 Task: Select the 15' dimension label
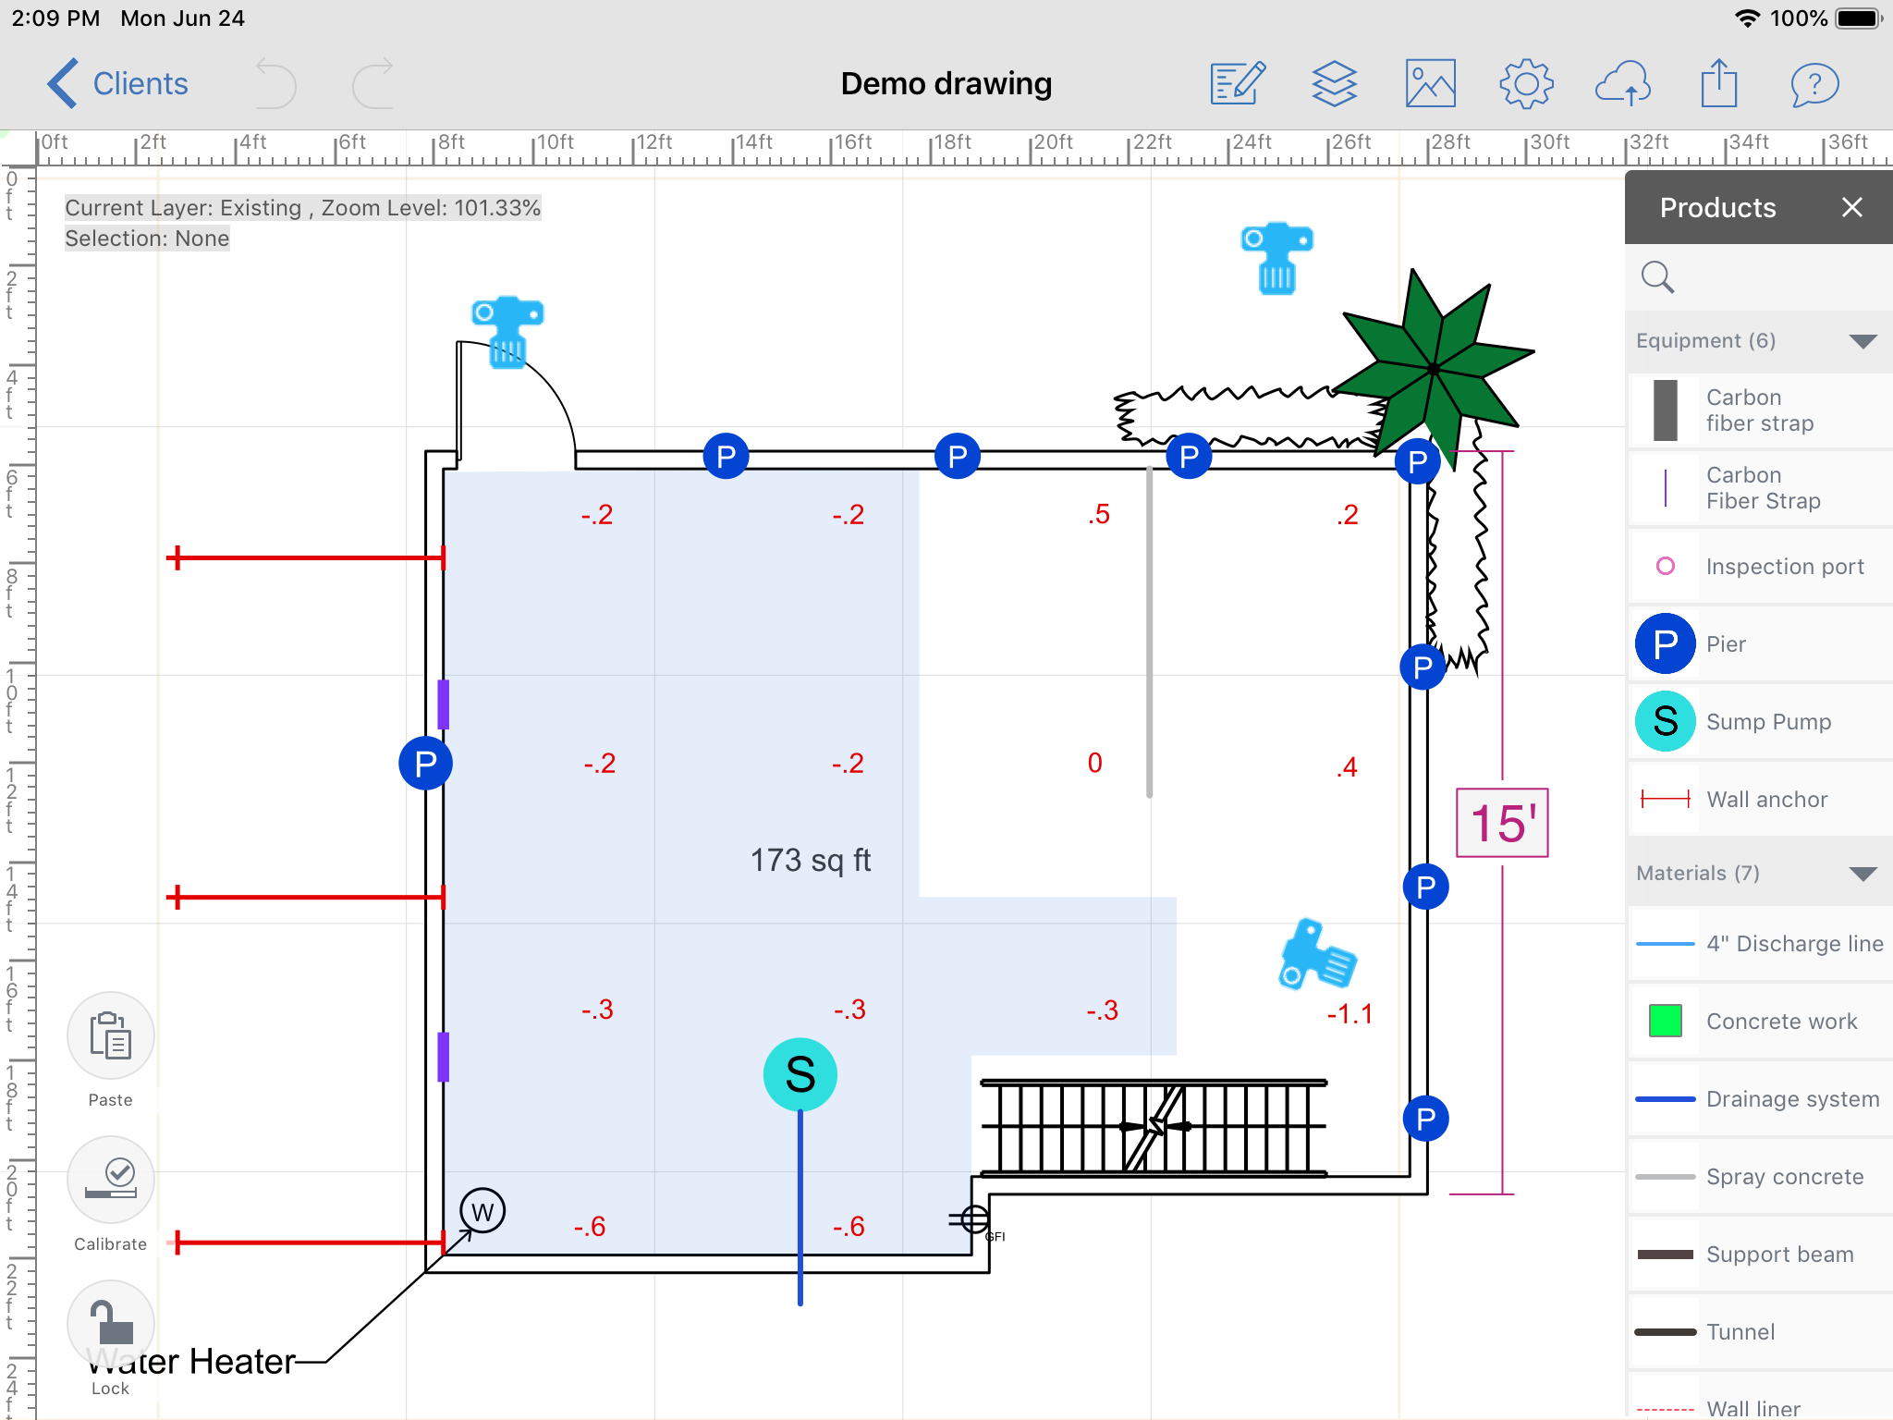tap(1502, 823)
